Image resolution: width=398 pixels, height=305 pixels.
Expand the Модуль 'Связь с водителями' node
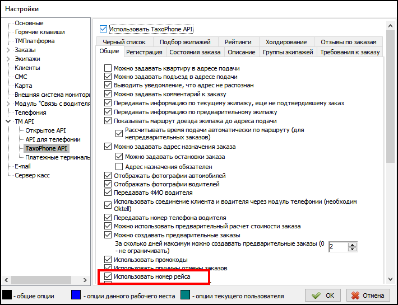click(8, 104)
